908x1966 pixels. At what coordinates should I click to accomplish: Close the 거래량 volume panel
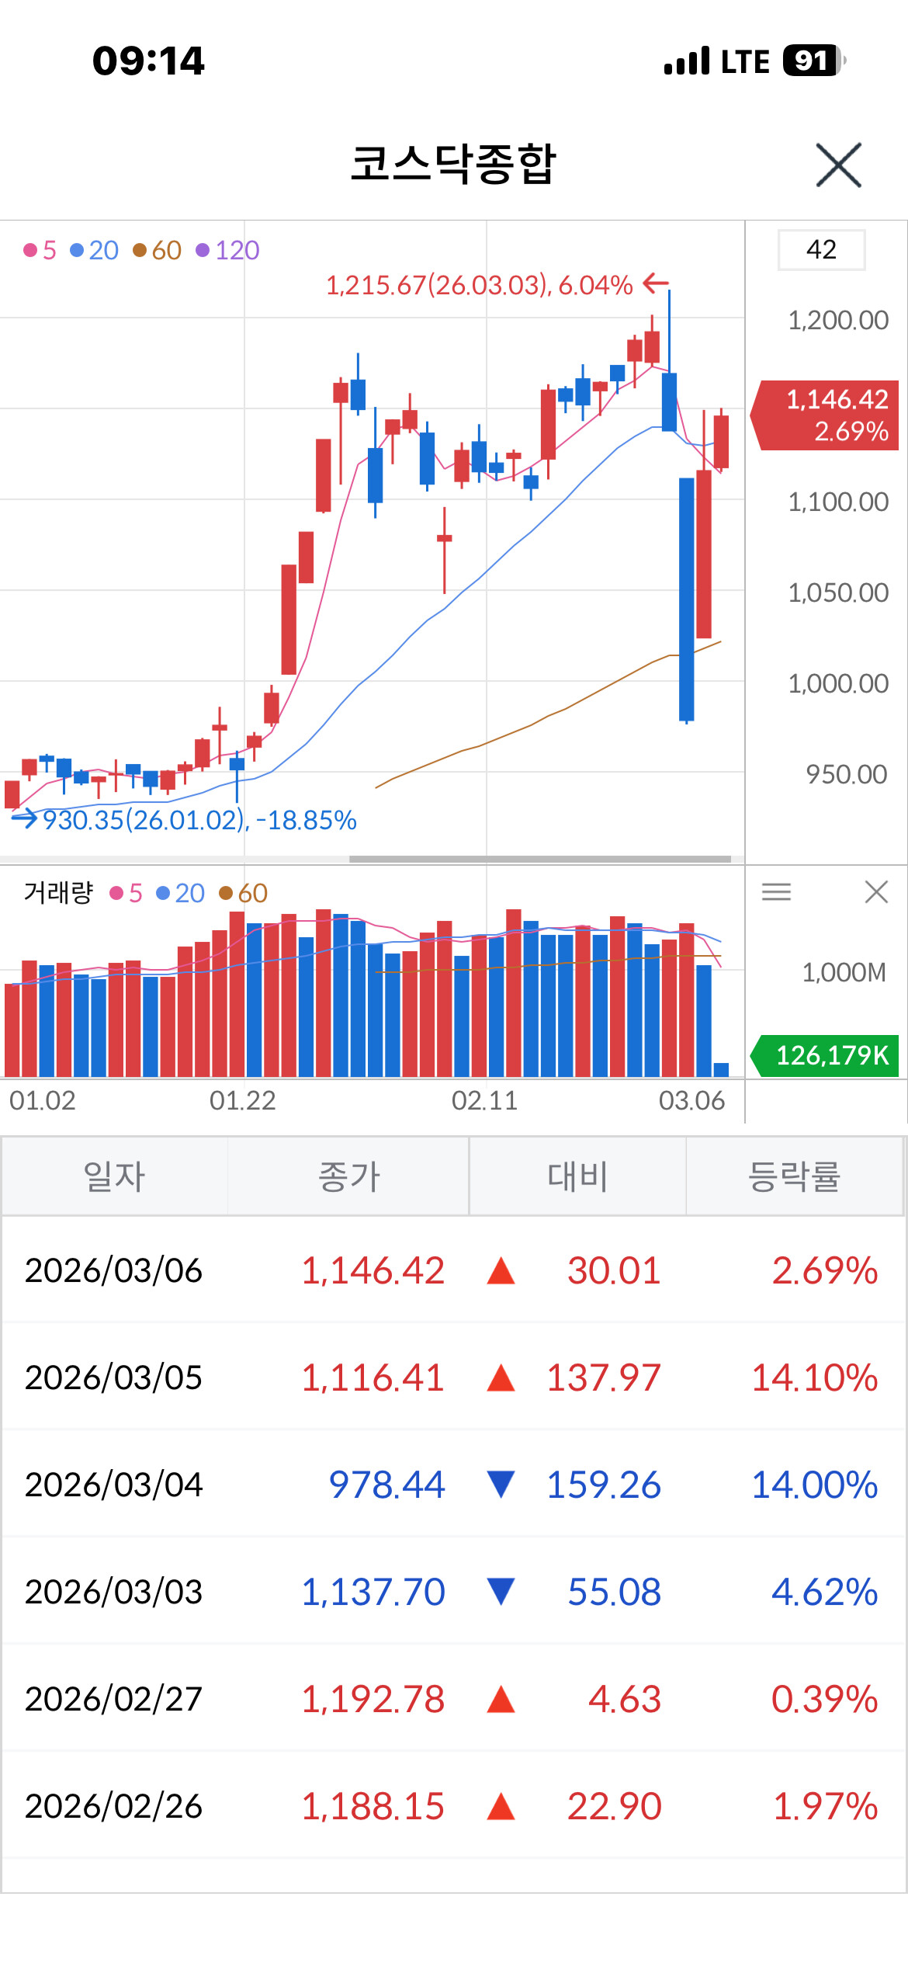[x=876, y=891]
